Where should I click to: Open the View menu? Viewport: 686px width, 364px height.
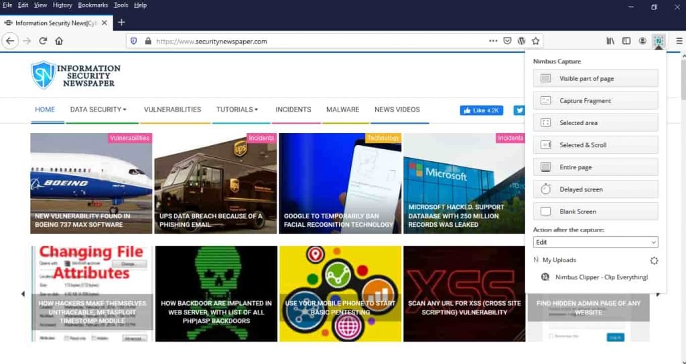(40, 5)
